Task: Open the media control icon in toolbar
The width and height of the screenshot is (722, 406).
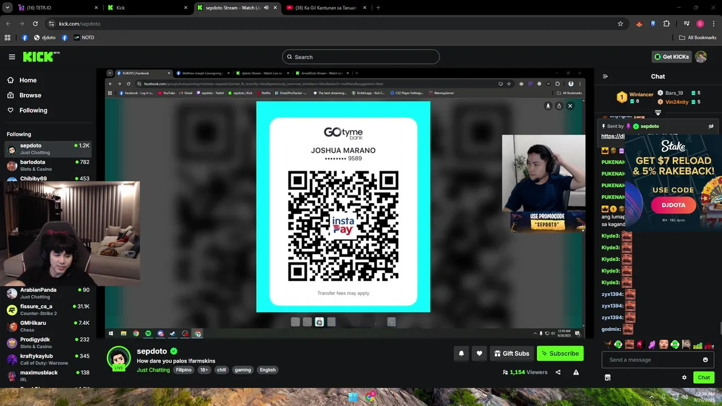Action: coord(686,24)
